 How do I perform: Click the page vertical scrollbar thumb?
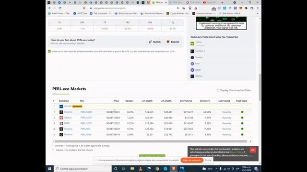tap(260, 87)
